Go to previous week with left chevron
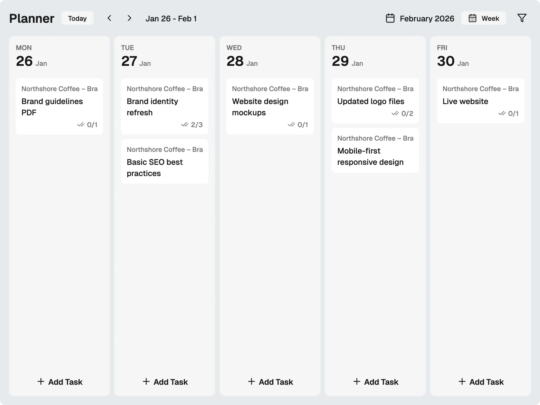The height and width of the screenshot is (405, 540). (109, 18)
